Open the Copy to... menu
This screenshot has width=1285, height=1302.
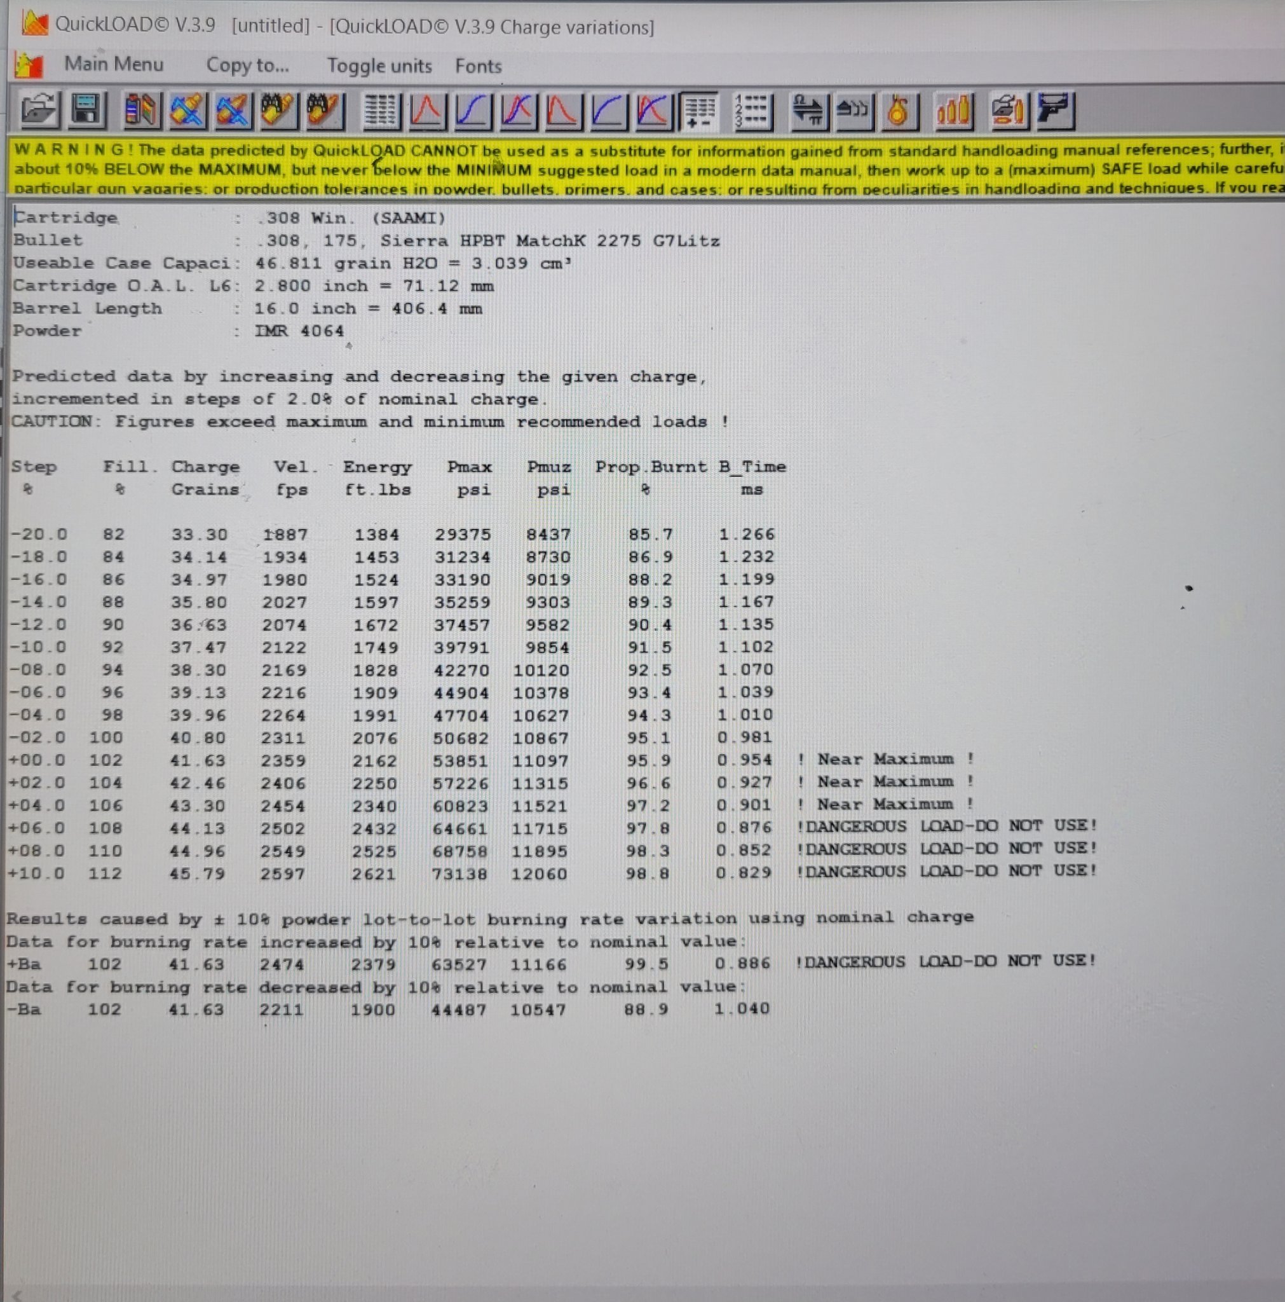247,65
